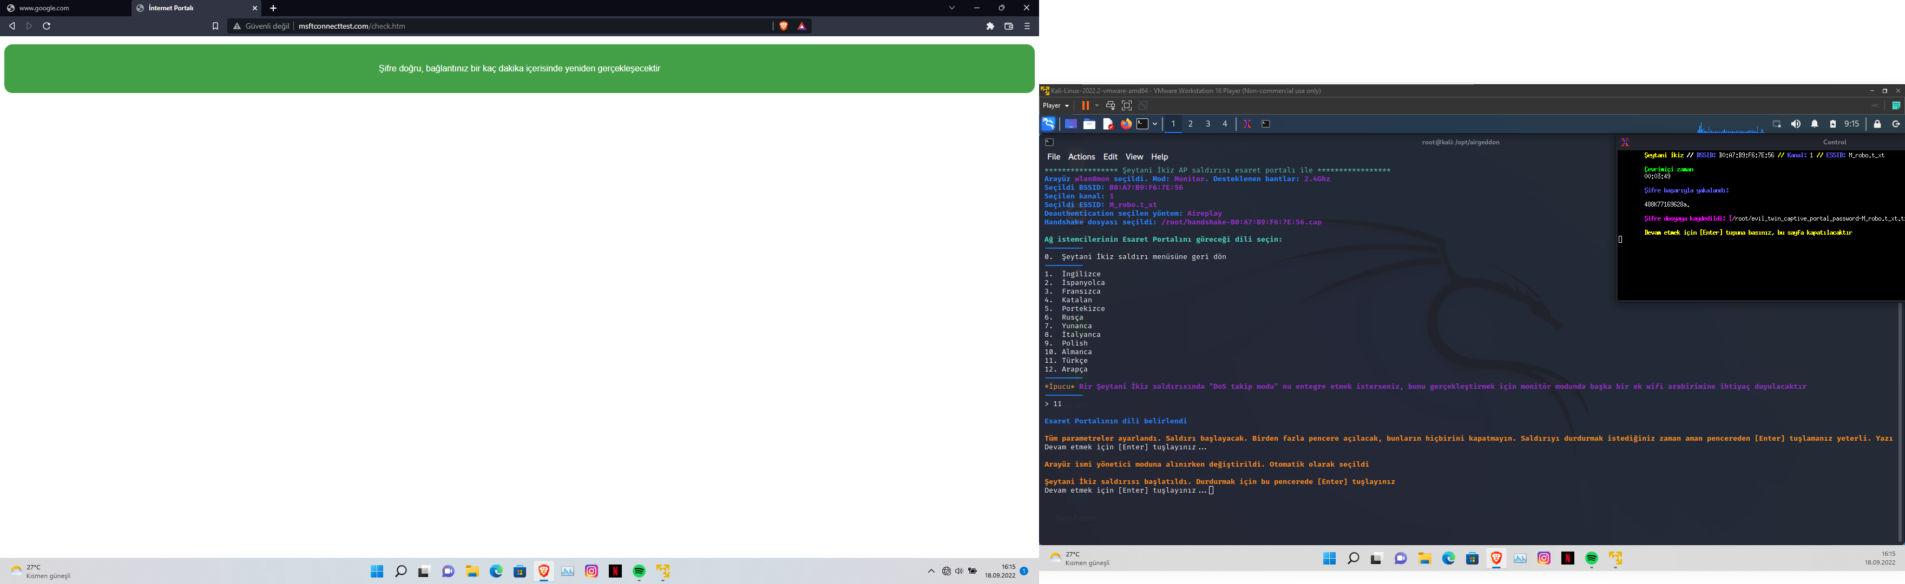Open the Actions menu in Kali terminal

pos(1081,157)
